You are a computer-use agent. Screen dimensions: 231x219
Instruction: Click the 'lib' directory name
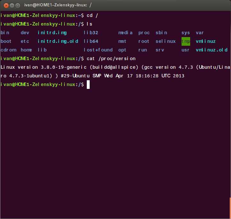click(x=42, y=50)
